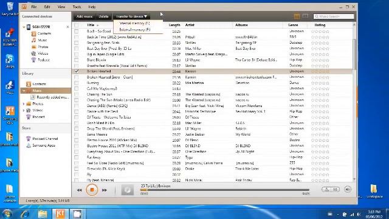The height and width of the screenshot is (219, 389).
Task: Click the next track button
Action: (x=105, y=190)
